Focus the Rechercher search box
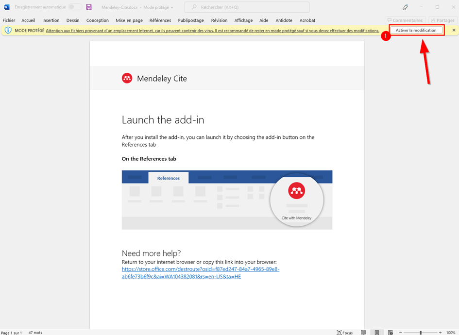 (x=247, y=7)
